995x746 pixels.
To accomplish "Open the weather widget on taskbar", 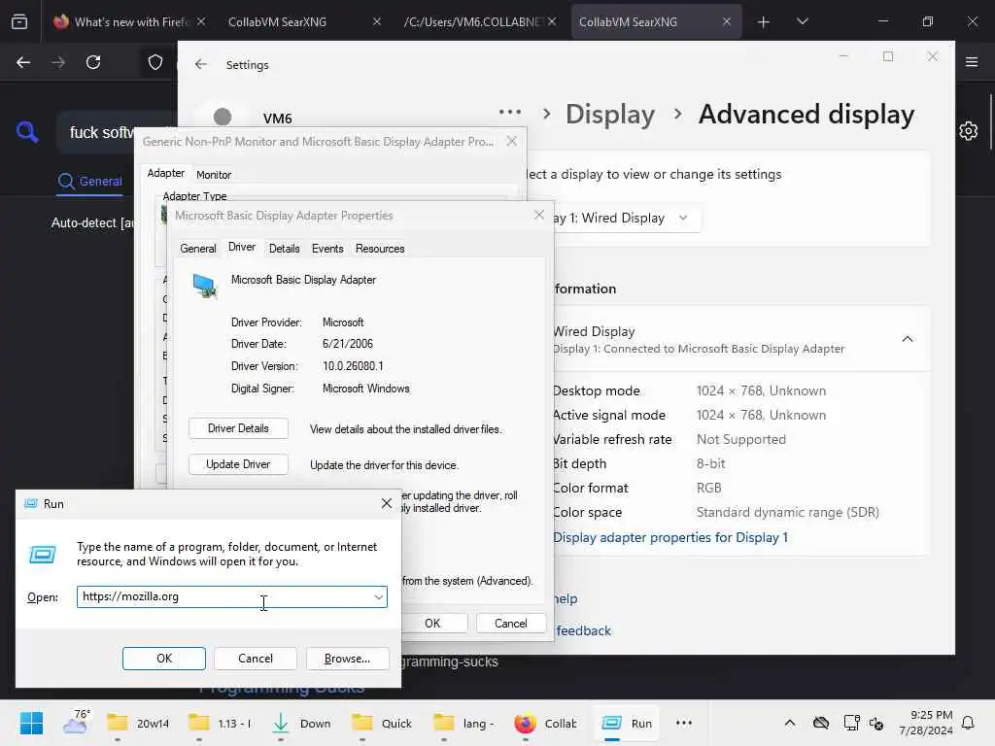I will [x=76, y=723].
